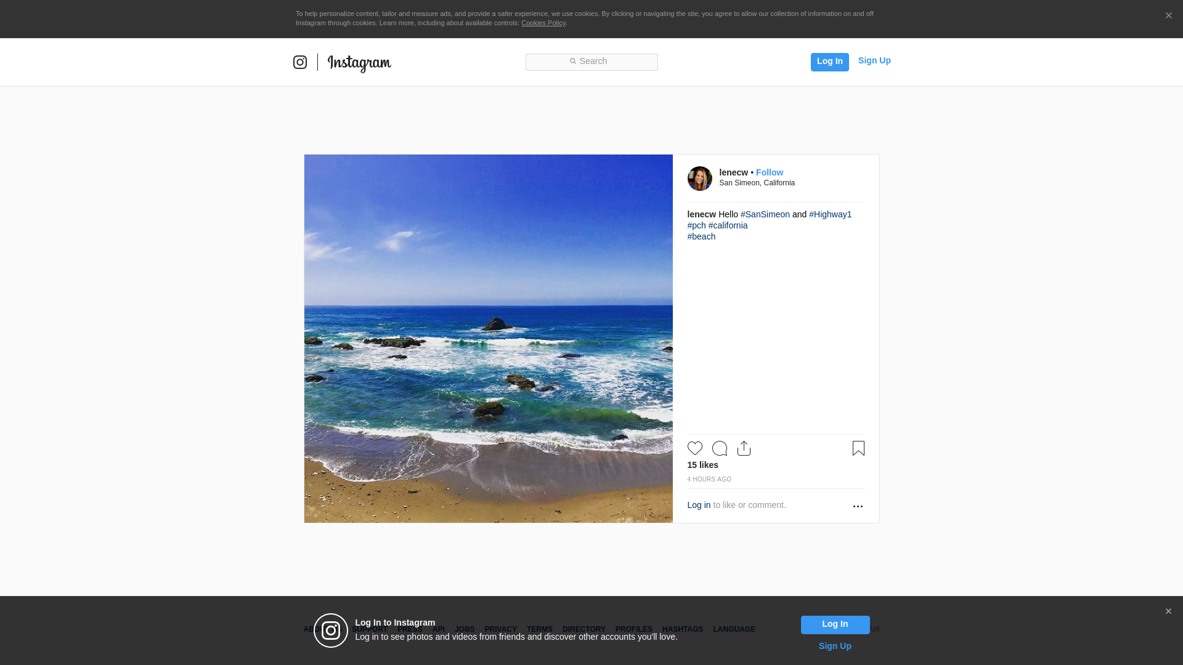
Task: Click the Search input field
Action: pyautogui.click(x=591, y=62)
